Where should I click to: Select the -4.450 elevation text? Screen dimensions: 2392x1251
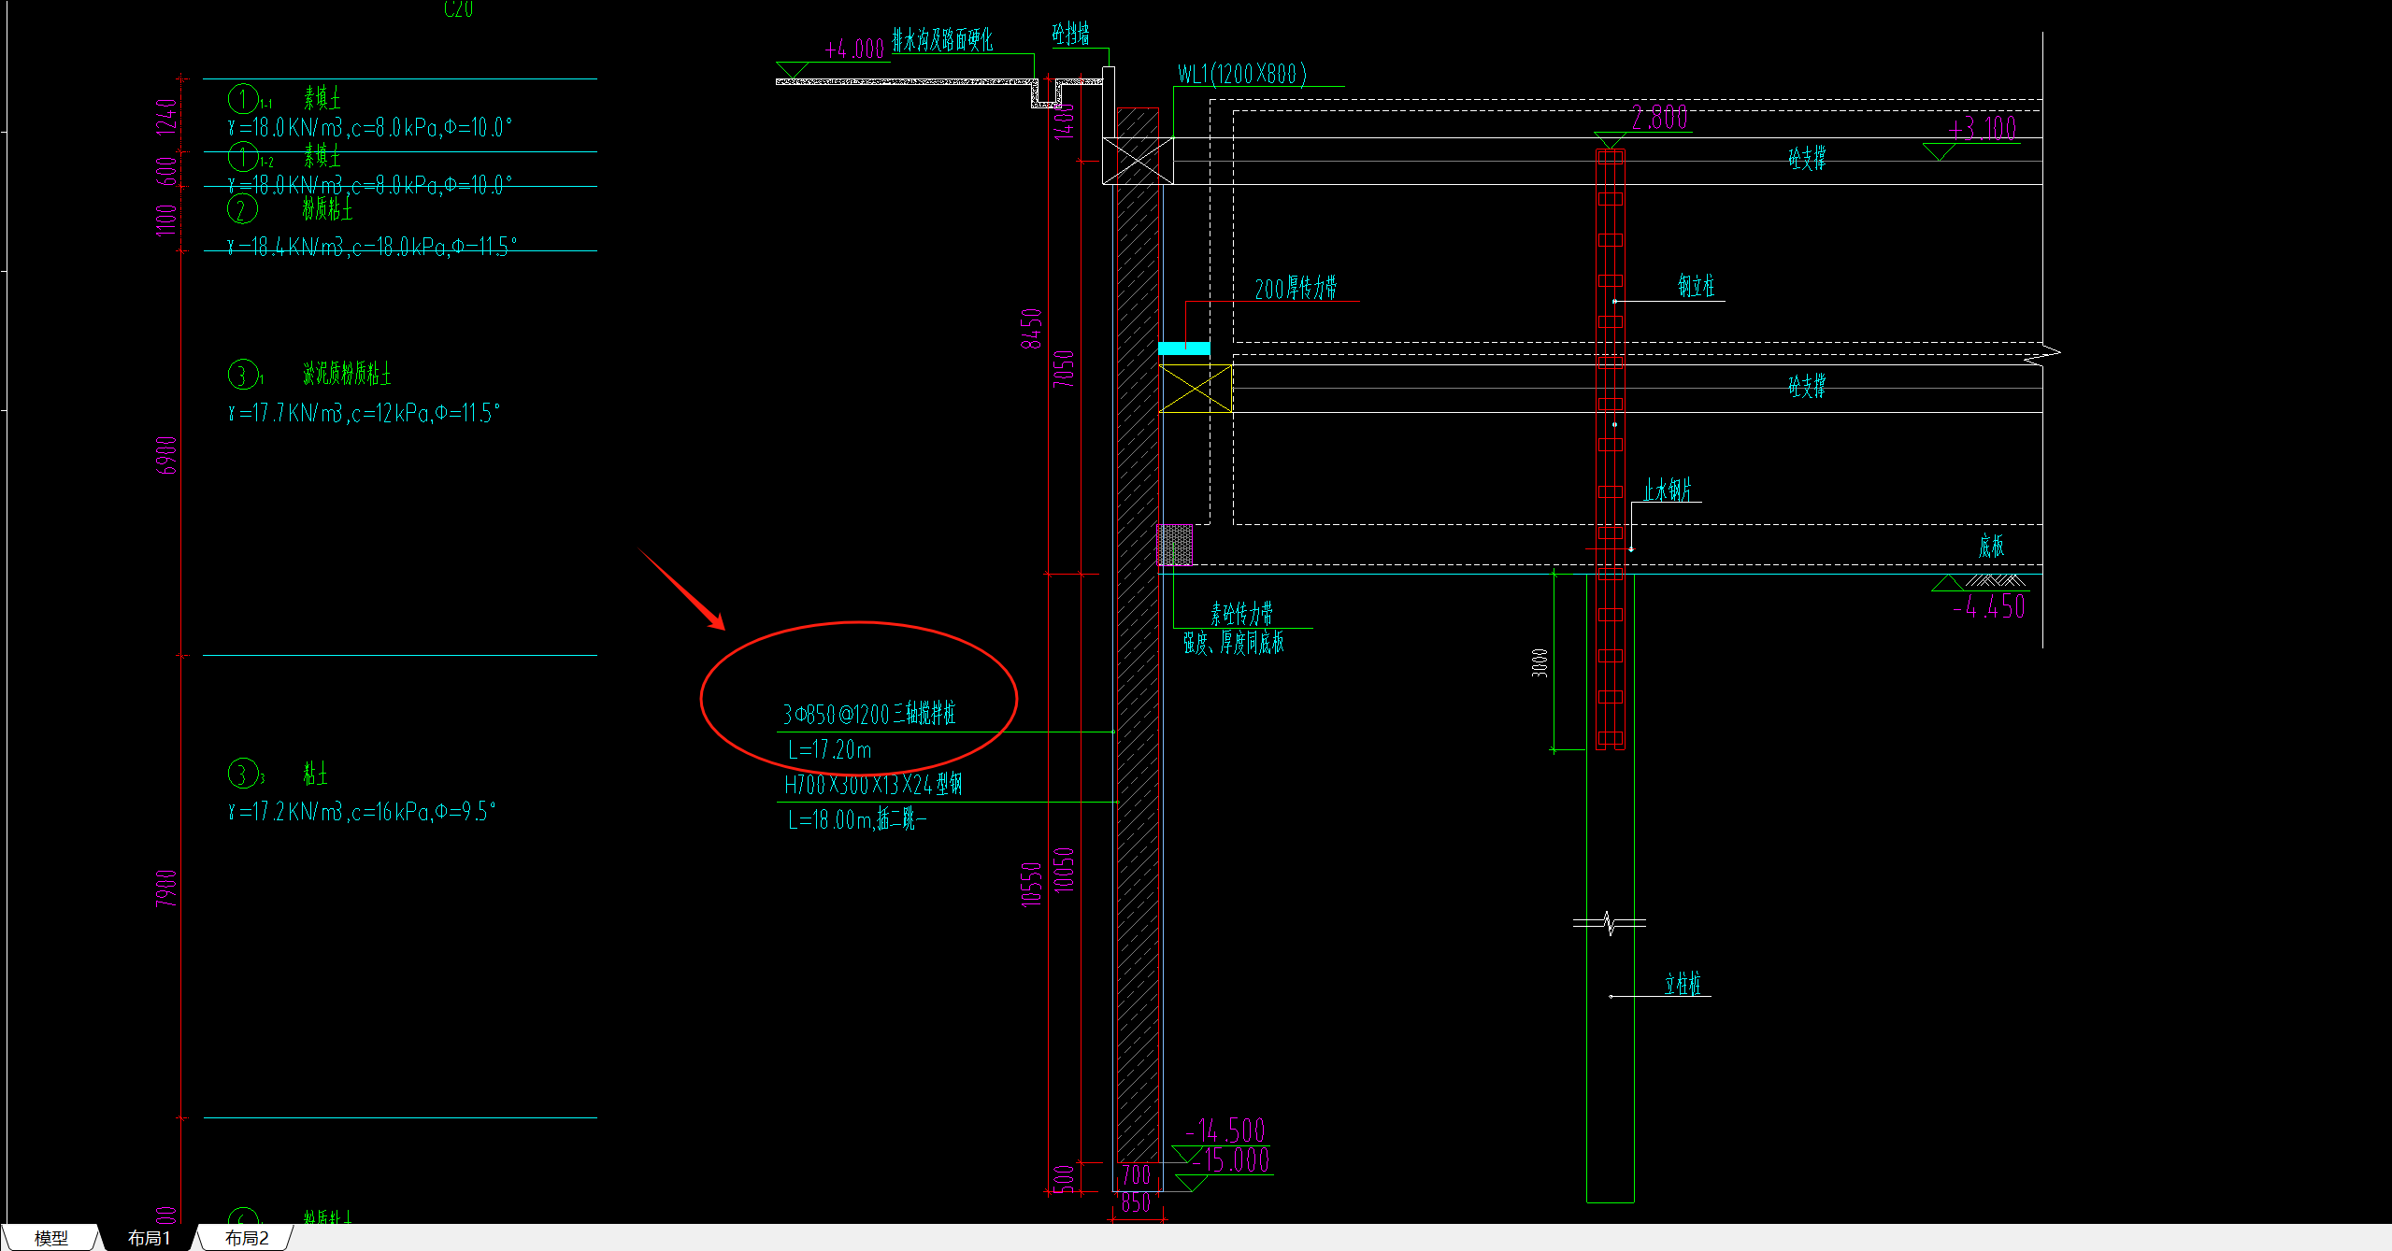[1989, 607]
